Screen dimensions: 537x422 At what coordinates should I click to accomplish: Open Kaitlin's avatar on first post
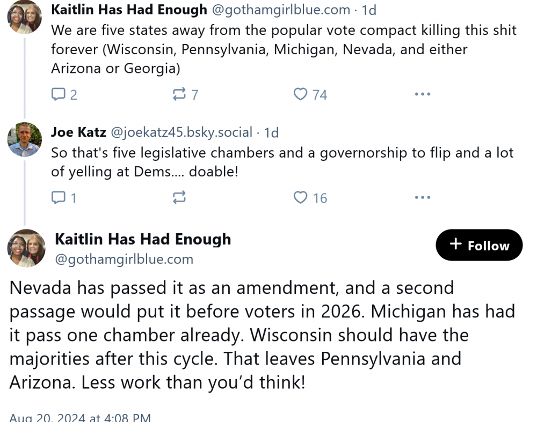(x=24, y=17)
